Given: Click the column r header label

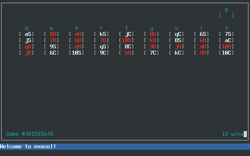Looking at the screenshot, I should (102, 28).
